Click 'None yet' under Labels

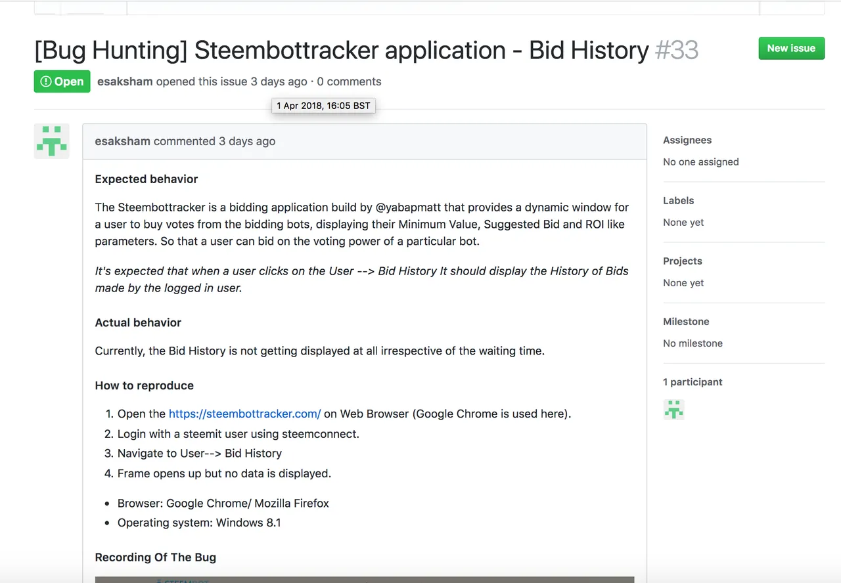[x=683, y=222]
